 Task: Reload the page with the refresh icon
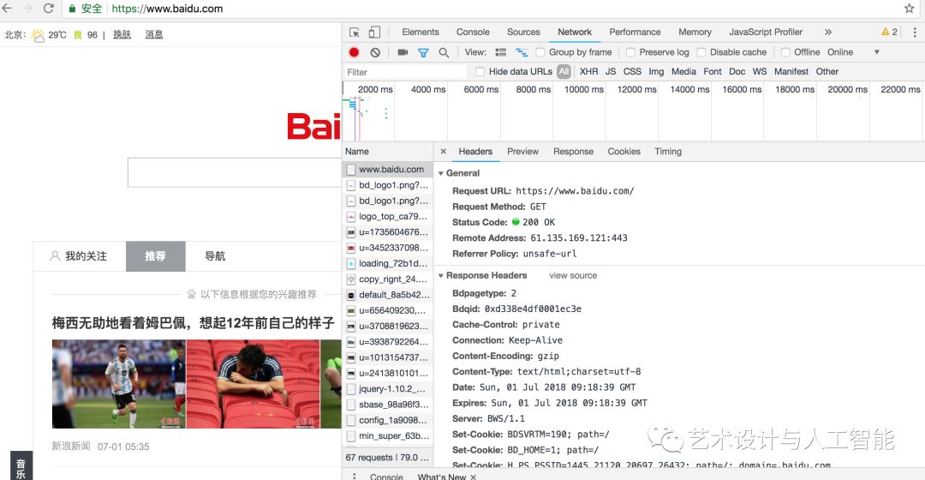[x=48, y=9]
